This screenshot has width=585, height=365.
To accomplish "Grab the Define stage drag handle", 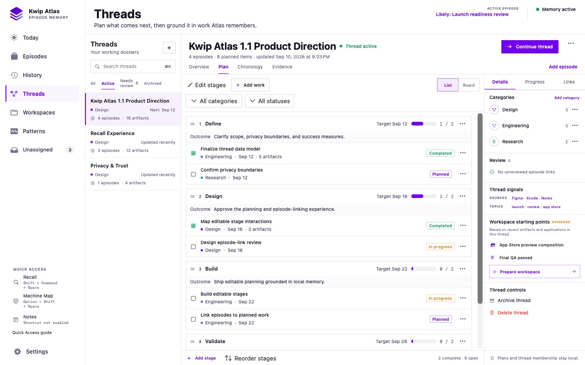I will pos(193,124).
